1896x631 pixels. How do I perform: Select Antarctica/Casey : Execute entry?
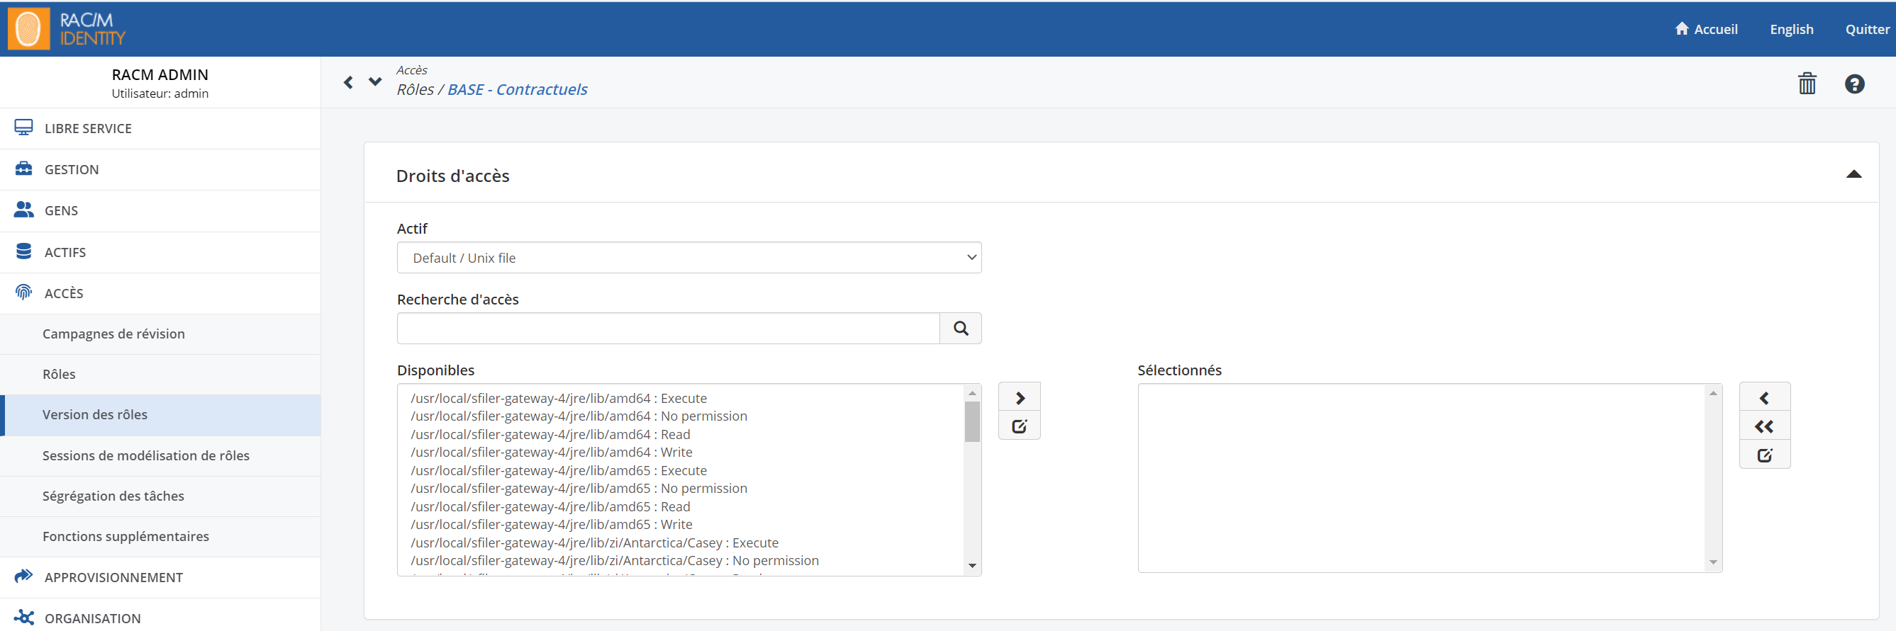pos(594,542)
